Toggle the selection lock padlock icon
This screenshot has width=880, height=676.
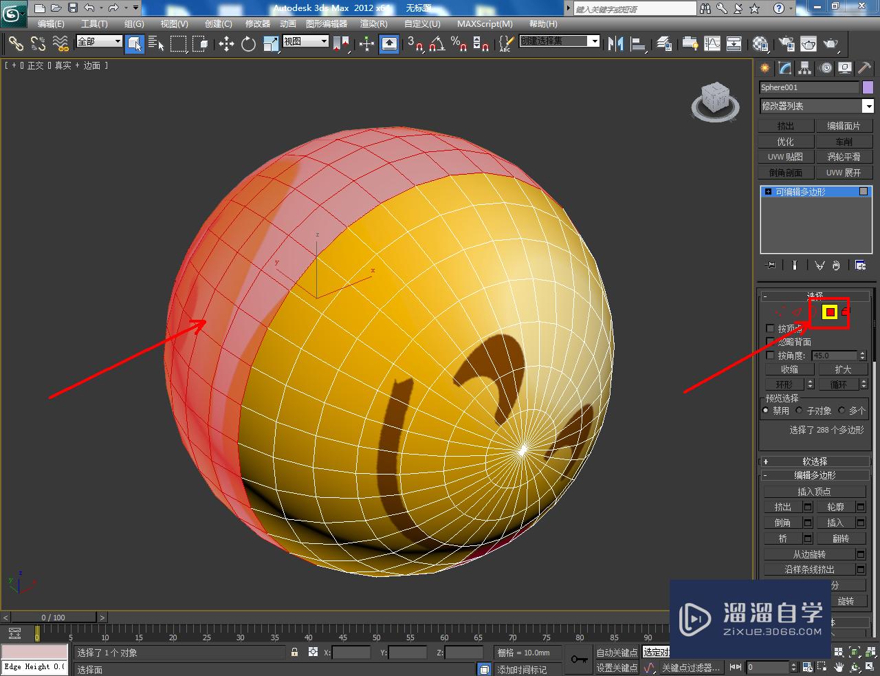(294, 652)
